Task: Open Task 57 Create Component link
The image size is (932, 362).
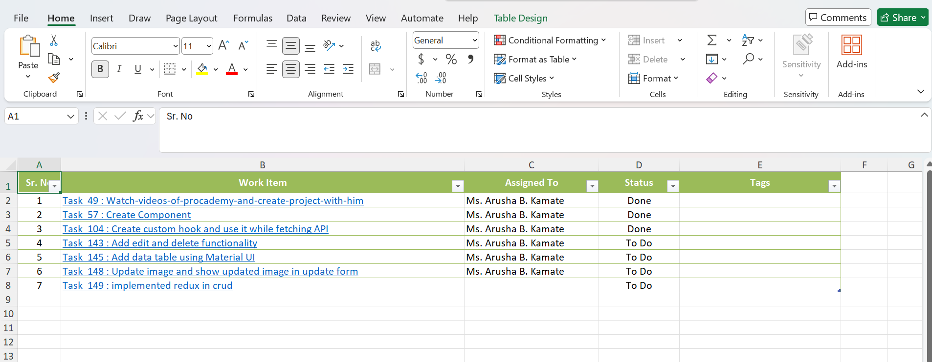Action: click(x=126, y=215)
